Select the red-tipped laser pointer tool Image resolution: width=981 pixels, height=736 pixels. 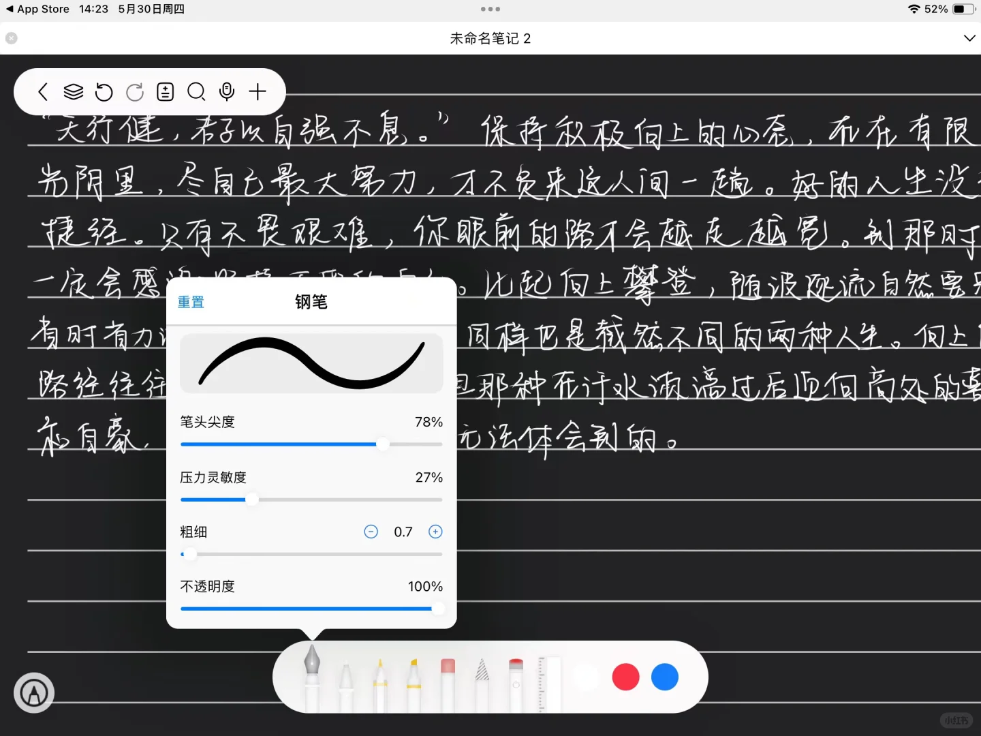(x=516, y=685)
